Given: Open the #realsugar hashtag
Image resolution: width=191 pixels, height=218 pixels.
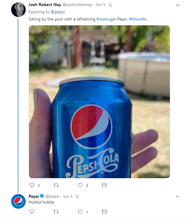Looking at the screenshot, I should coord(106,19).
